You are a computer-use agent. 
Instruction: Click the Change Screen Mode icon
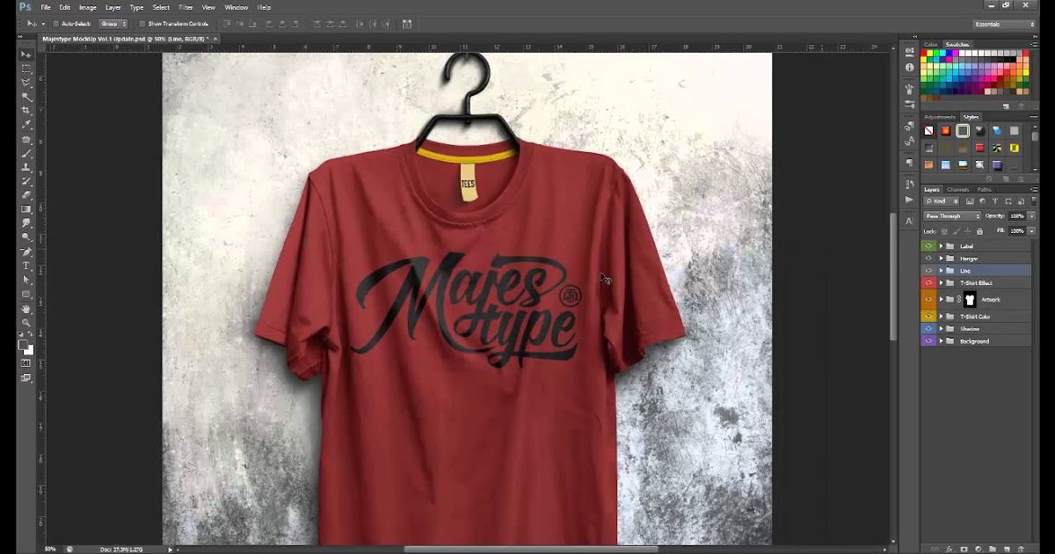pyautogui.click(x=26, y=378)
